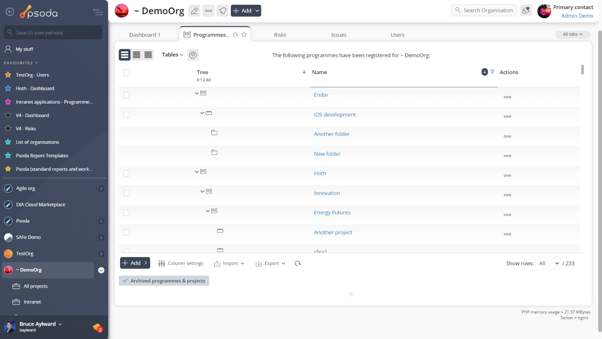Open Intranet under DemoOrg in sidebar
Screen dimensions: 602x339
pyautogui.click(x=32, y=302)
